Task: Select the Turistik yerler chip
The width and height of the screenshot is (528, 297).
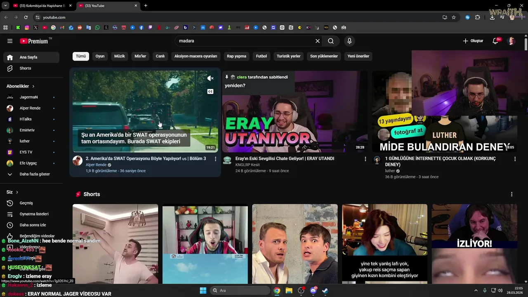Action: [x=288, y=56]
